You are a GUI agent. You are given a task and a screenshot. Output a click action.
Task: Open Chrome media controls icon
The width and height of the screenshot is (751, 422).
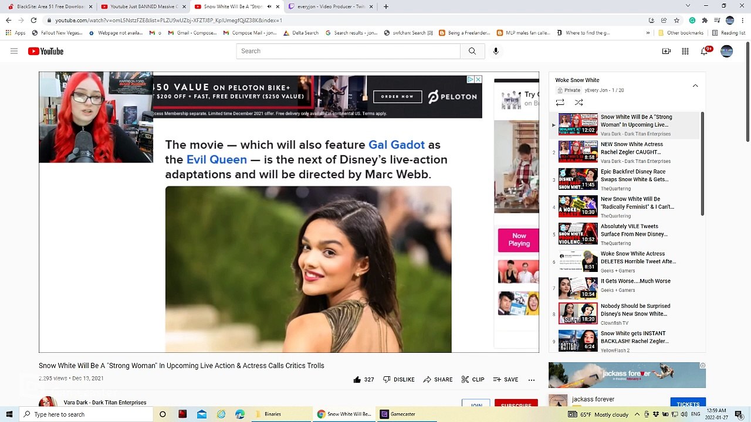[x=717, y=20]
